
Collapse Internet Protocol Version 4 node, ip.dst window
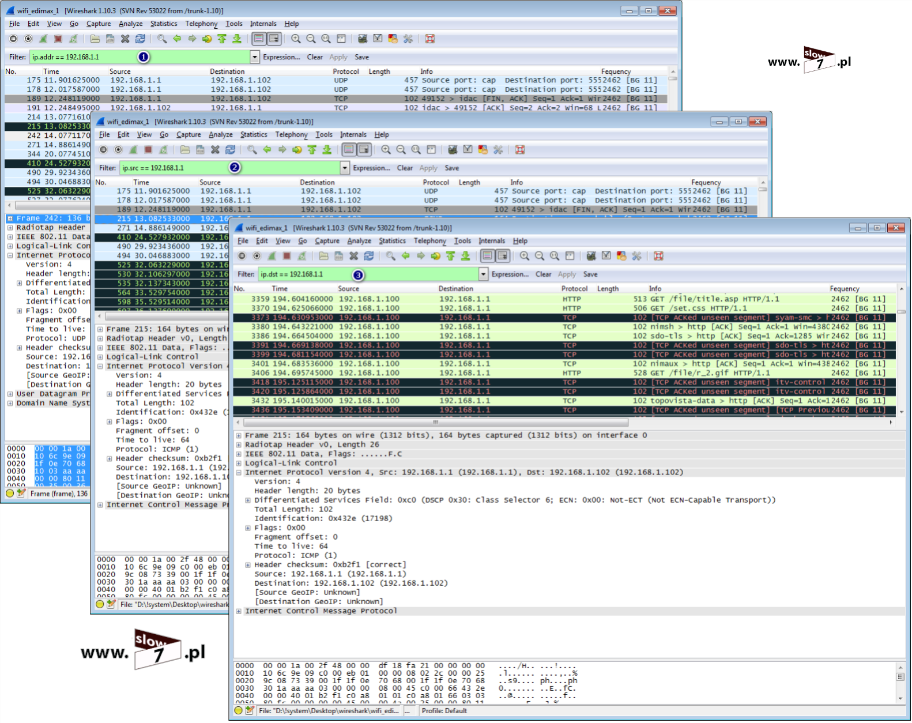click(x=239, y=473)
